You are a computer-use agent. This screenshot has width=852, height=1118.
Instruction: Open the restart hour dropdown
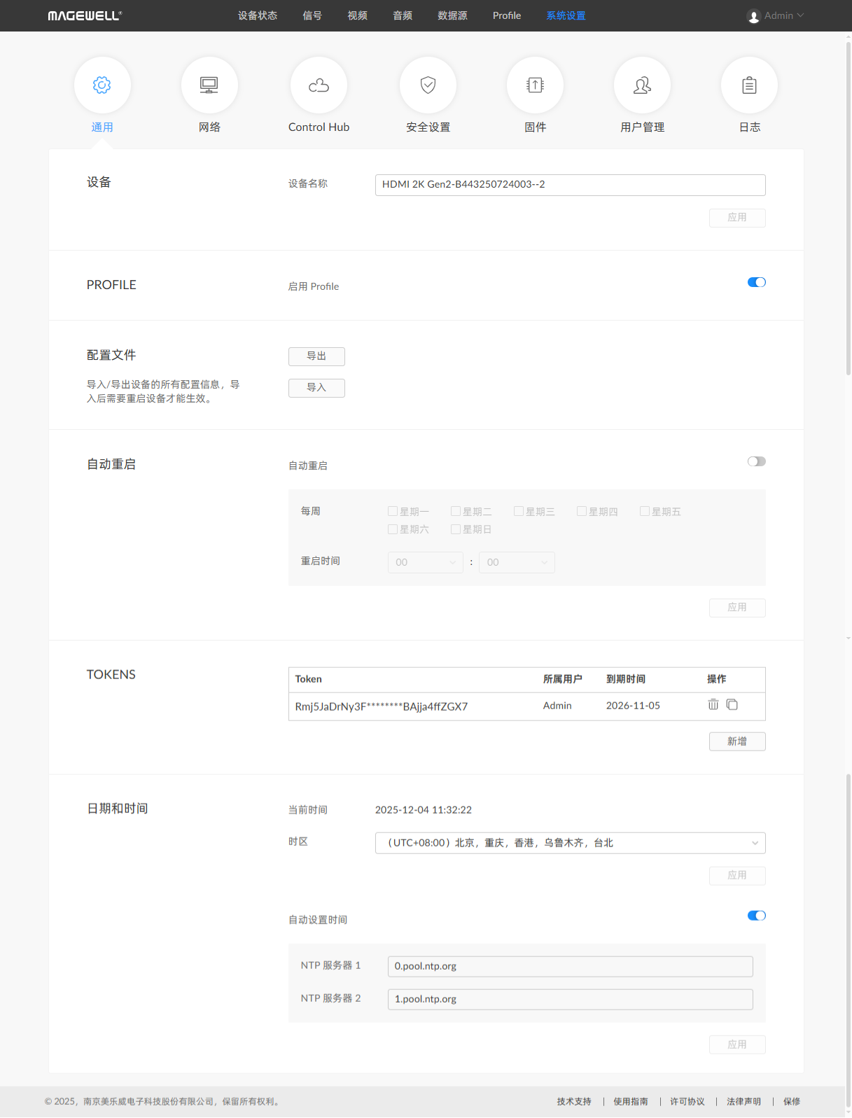coord(425,562)
